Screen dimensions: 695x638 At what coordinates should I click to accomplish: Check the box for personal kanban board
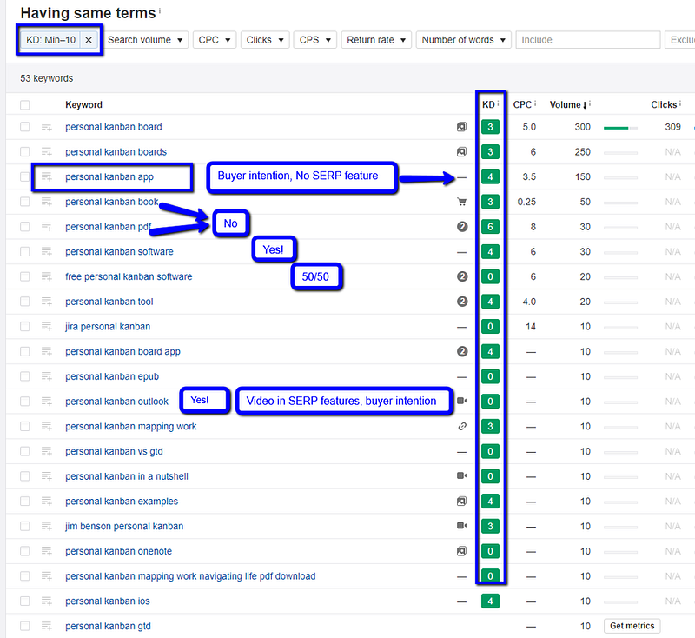25,127
